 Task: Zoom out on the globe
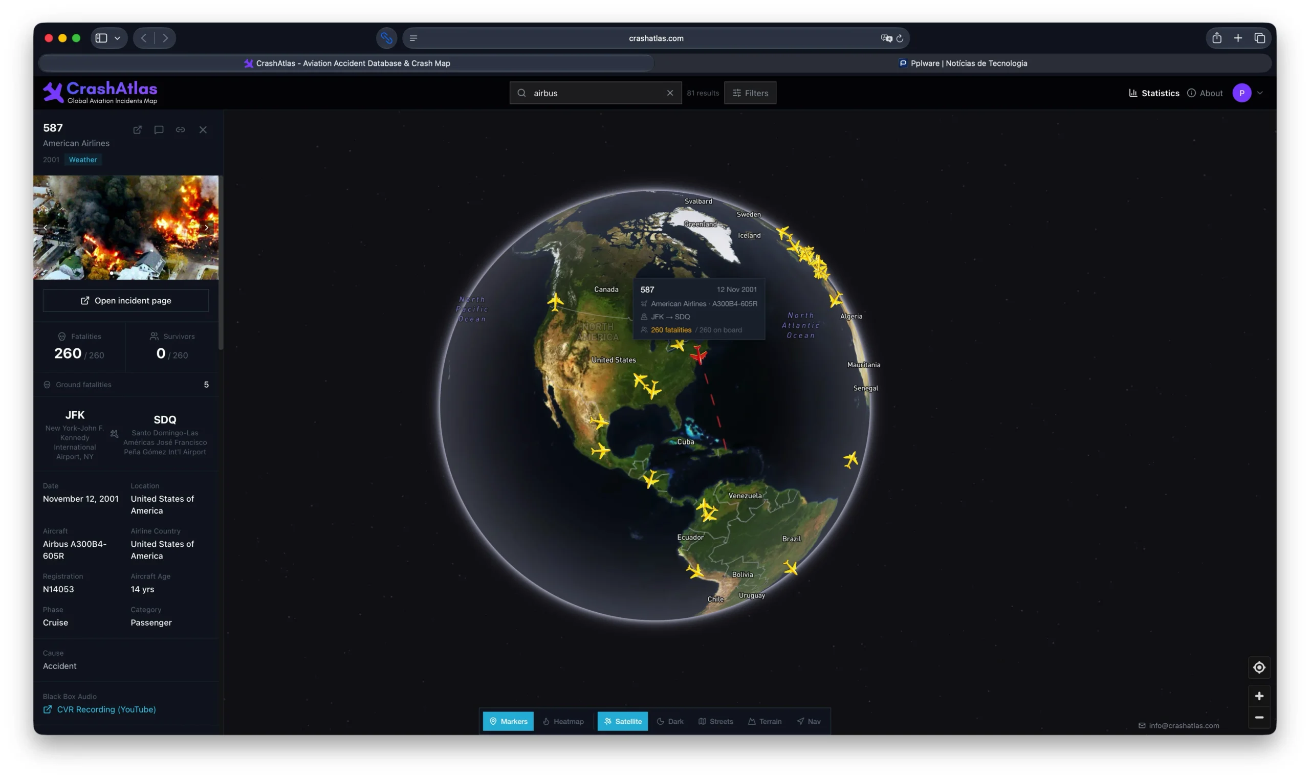tap(1258, 718)
